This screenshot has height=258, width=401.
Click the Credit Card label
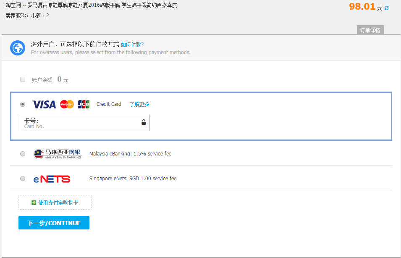pos(109,104)
